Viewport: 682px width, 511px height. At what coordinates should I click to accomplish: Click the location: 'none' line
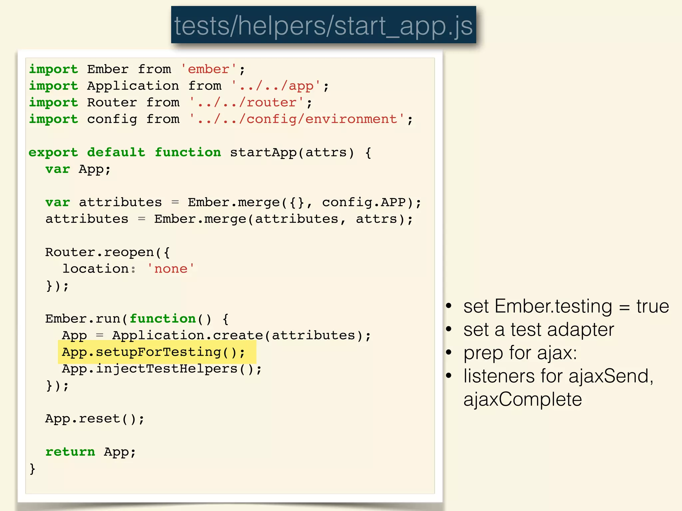[x=129, y=269]
